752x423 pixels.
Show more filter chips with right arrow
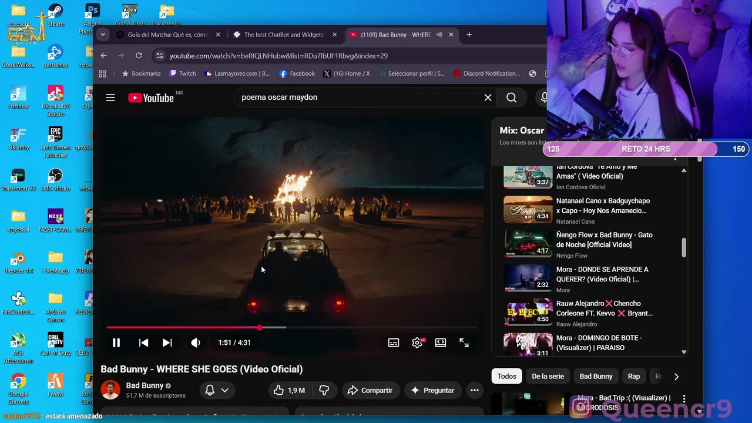click(676, 377)
